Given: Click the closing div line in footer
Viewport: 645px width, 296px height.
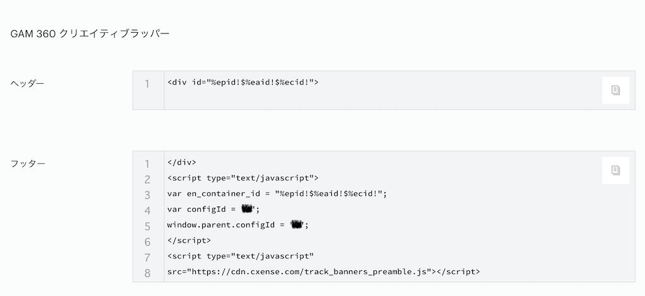Looking at the screenshot, I should click(x=182, y=162).
